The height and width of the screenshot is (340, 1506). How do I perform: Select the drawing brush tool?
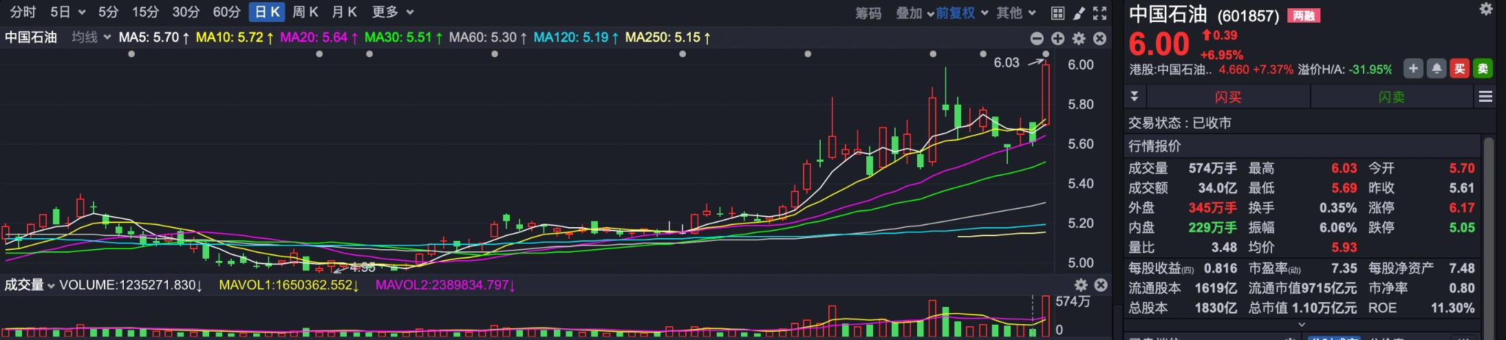coord(1079,13)
